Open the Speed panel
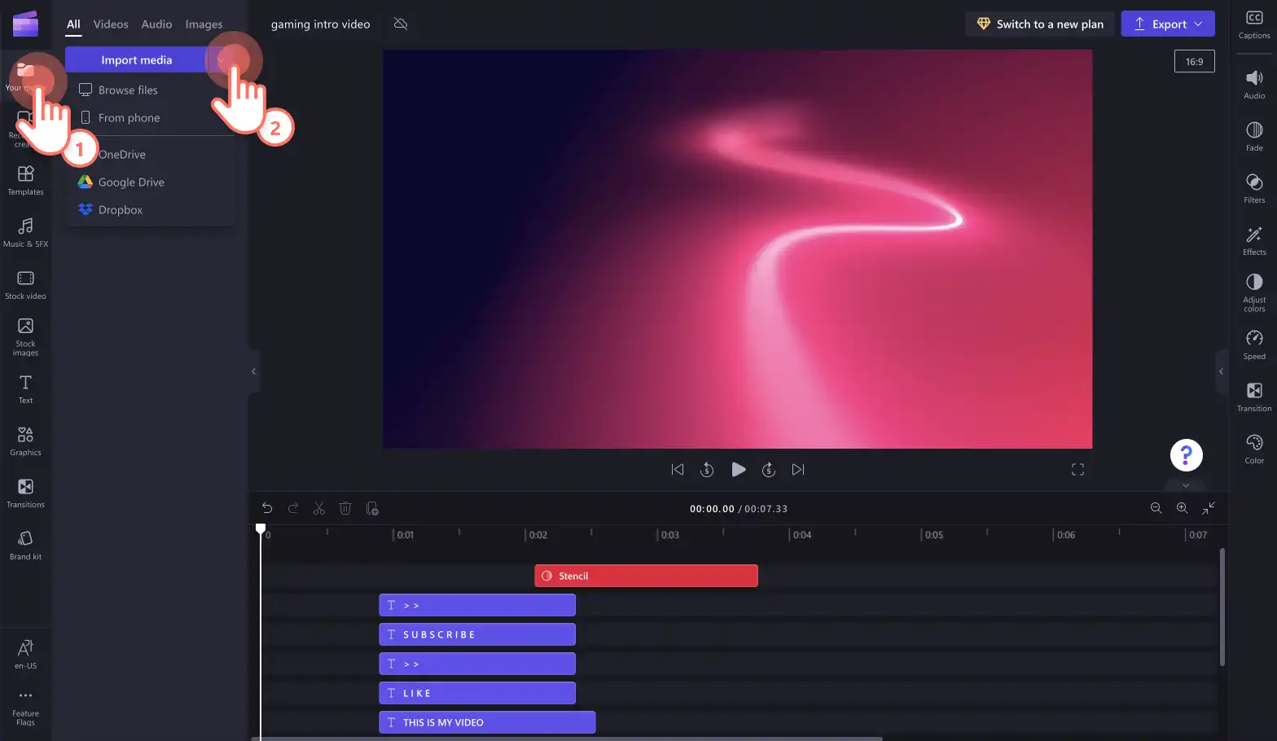1277x741 pixels. 1254,344
